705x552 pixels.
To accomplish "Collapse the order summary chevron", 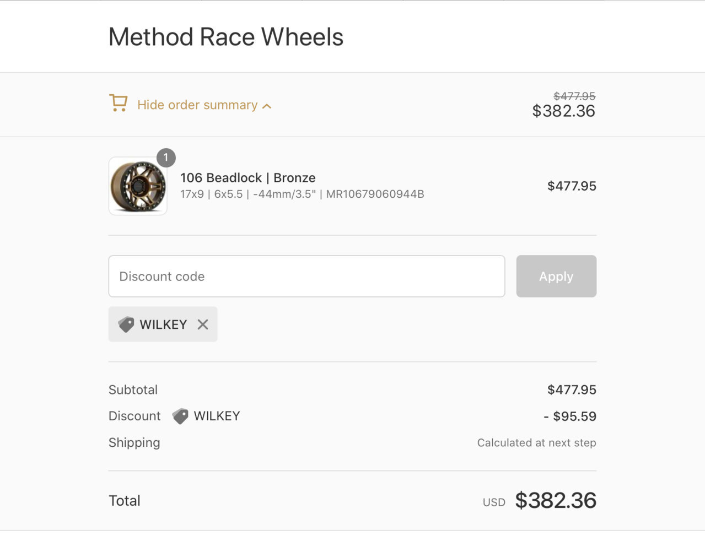I will click(x=267, y=106).
